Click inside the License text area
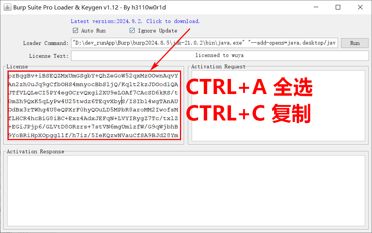 (94, 105)
